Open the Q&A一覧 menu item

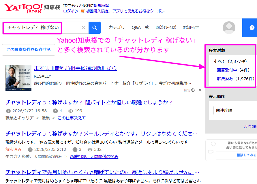coord(140,27)
